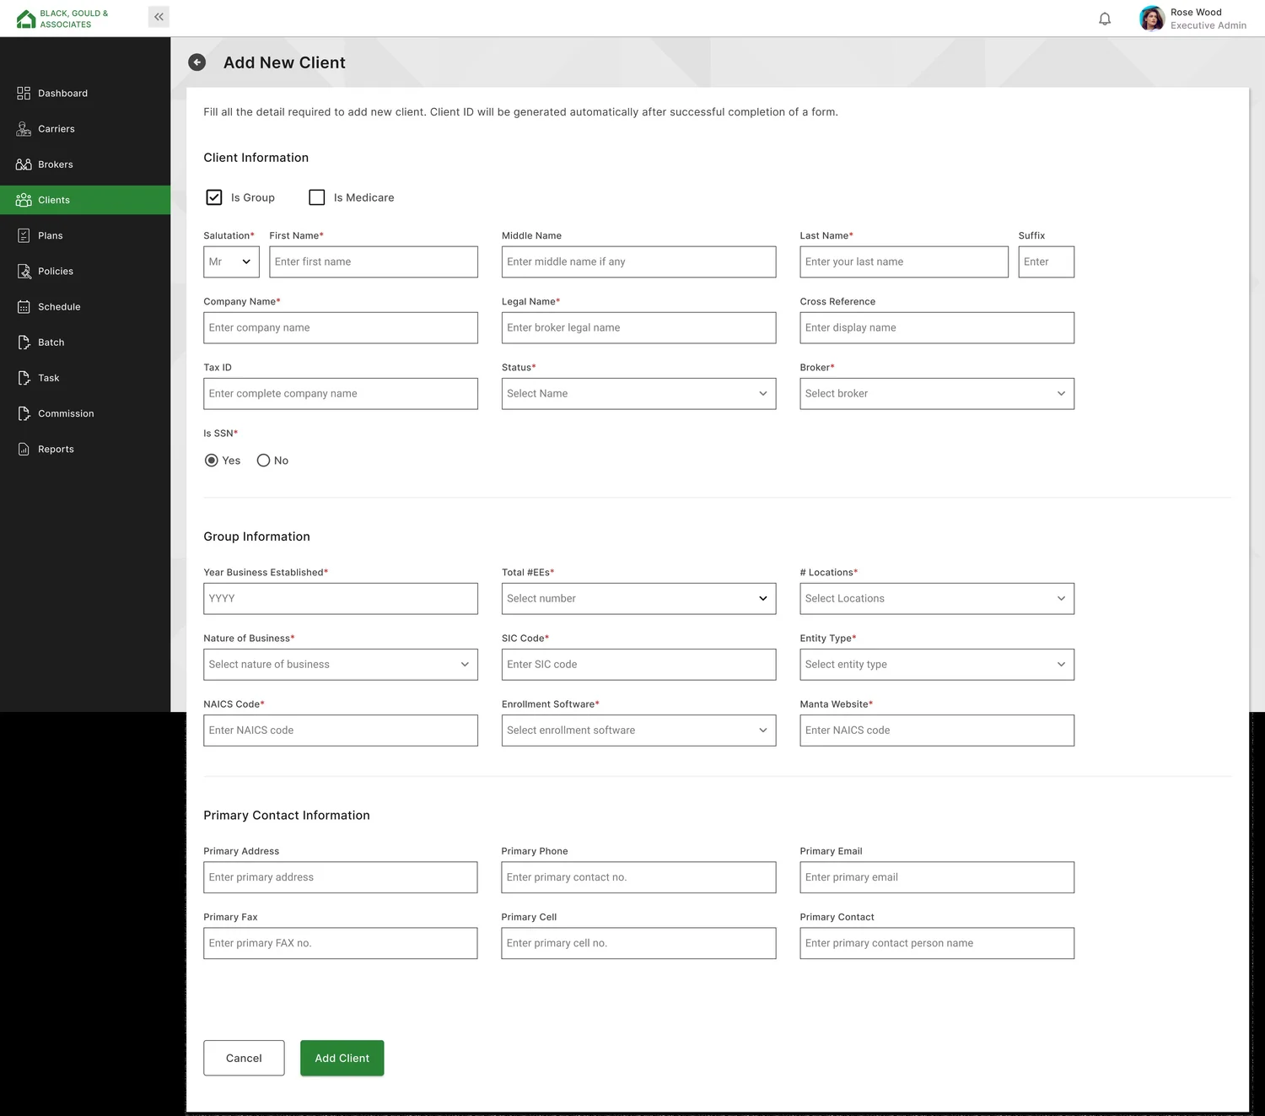Focus the Tax ID field
Viewport: 1265px width, 1116px height.
(x=341, y=394)
